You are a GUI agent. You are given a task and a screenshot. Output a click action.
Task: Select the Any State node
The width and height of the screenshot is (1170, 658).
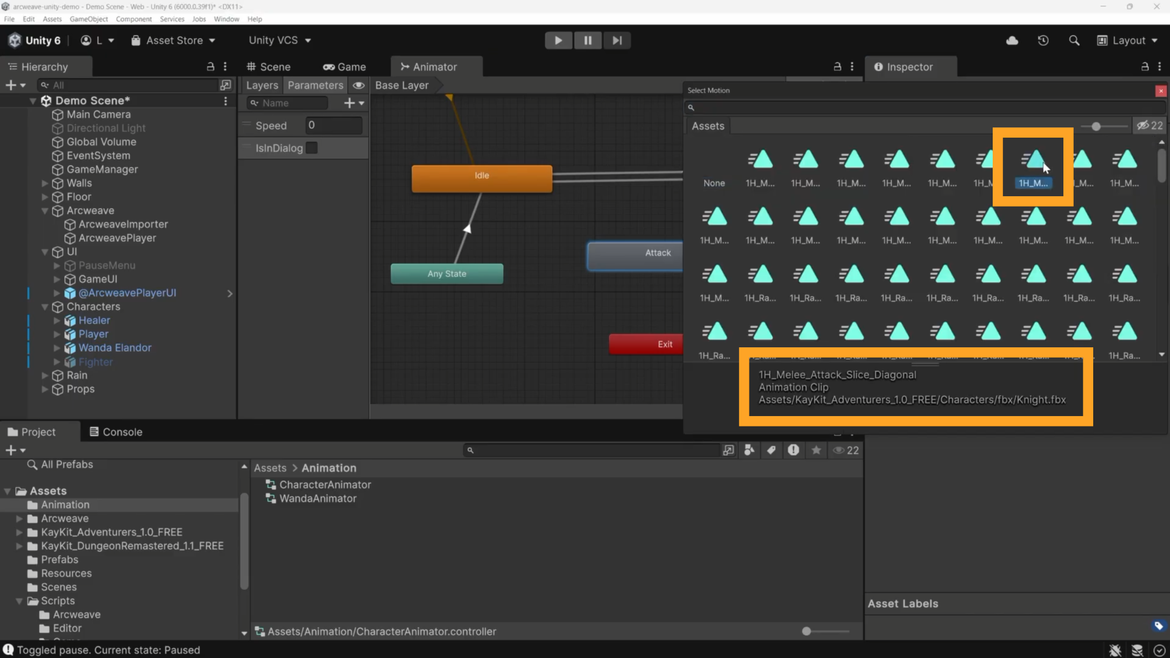click(x=447, y=274)
